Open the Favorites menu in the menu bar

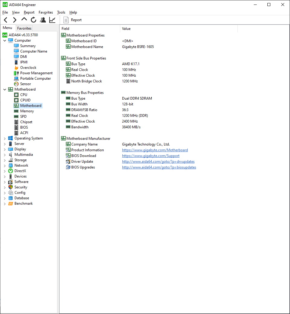(x=46, y=12)
